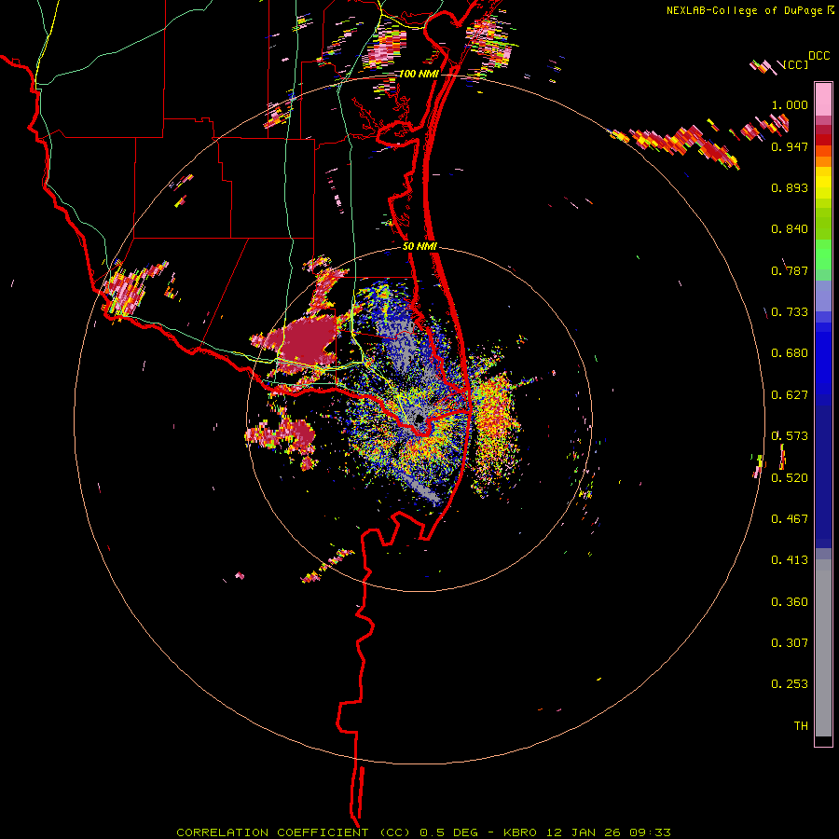Screen dimensions: 839x839
Task: Click the 0.840 legend value
Action: pos(790,229)
